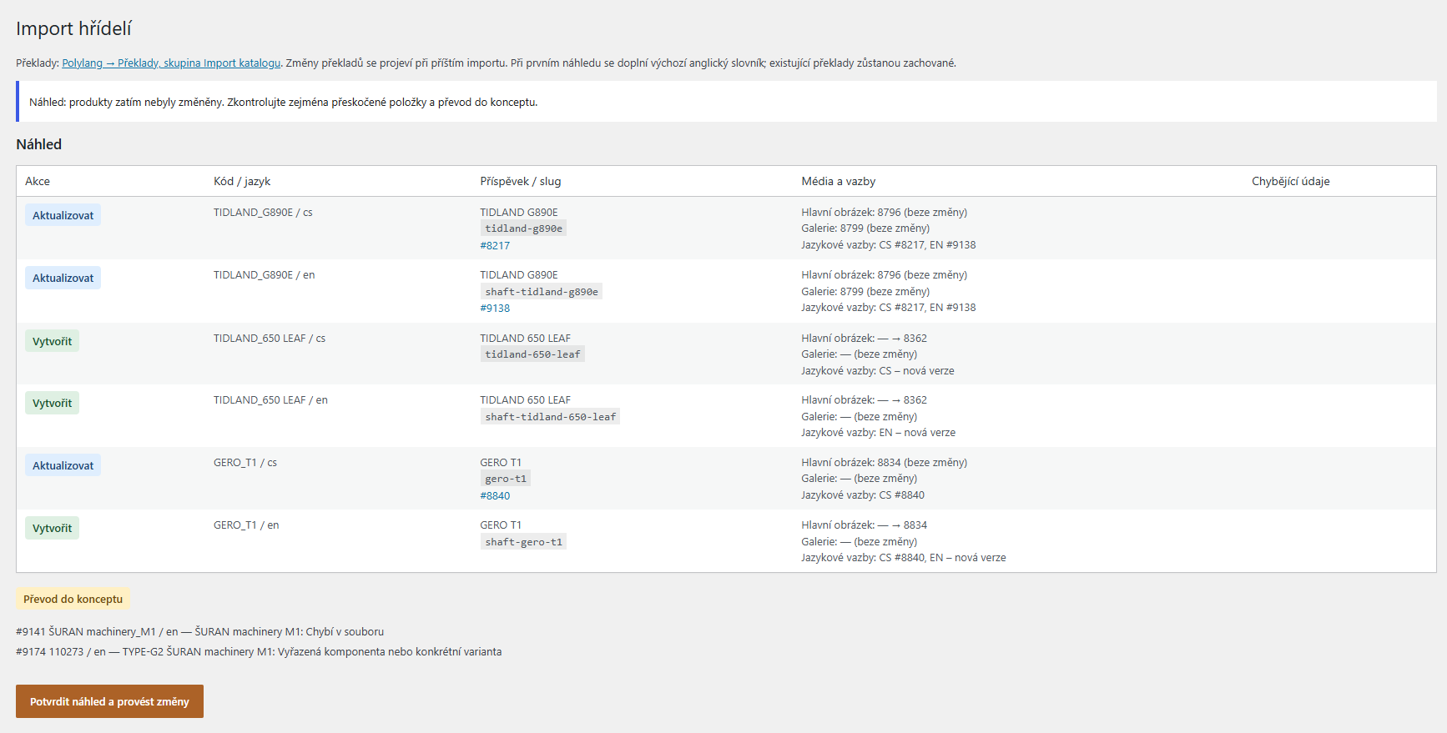Select the code cell TIDLAND_650 LEAF / en
This screenshot has width=1447, height=733.
point(270,400)
